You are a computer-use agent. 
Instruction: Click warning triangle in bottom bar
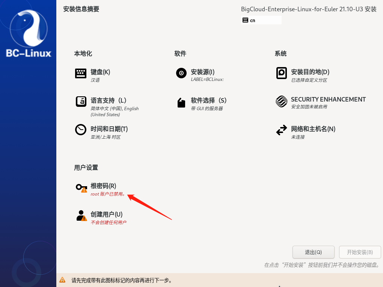pos(62,280)
